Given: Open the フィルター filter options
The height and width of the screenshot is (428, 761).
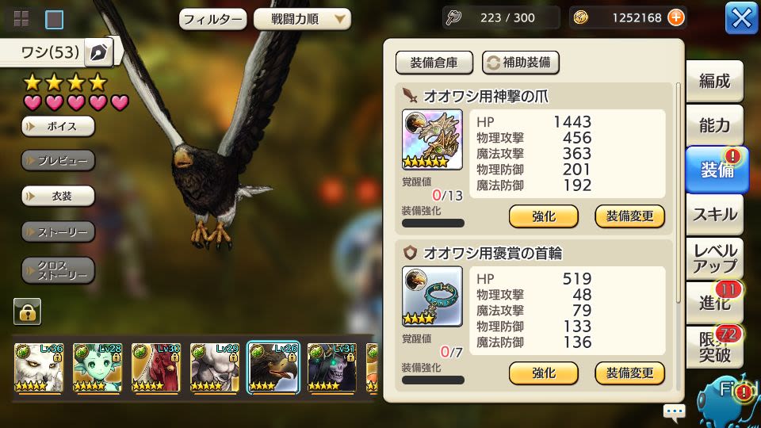Looking at the screenshot, I should (212, 19).
